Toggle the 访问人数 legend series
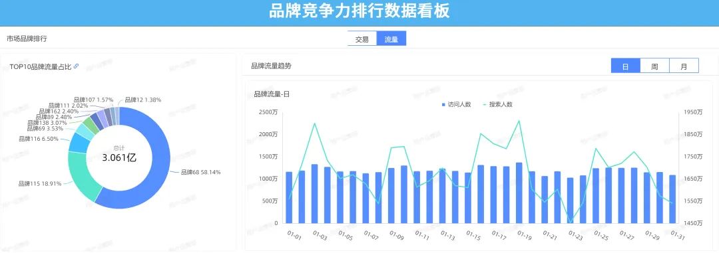719x253 pixels. tap(456, 105)
